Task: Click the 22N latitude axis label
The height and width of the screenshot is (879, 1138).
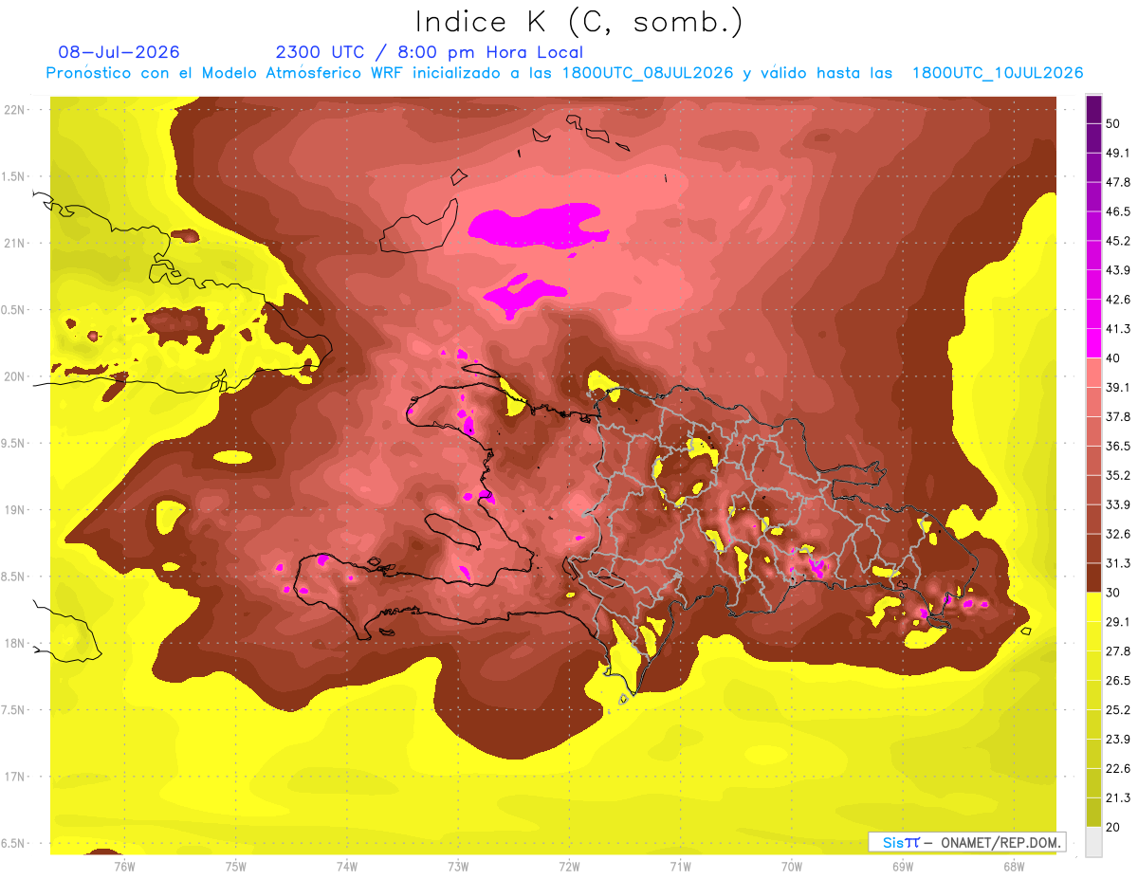Action: pos(15,109)
